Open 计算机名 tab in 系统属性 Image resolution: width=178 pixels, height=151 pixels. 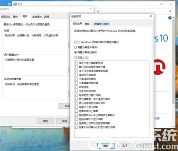[x=6, y=17]
